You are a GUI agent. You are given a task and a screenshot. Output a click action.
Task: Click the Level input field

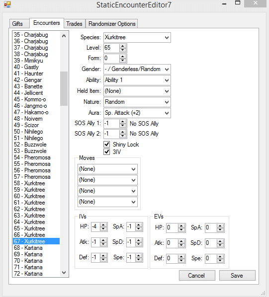(112, 48)
